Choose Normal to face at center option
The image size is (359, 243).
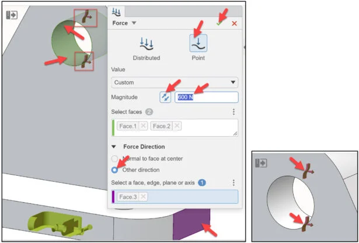coord(114,158)
